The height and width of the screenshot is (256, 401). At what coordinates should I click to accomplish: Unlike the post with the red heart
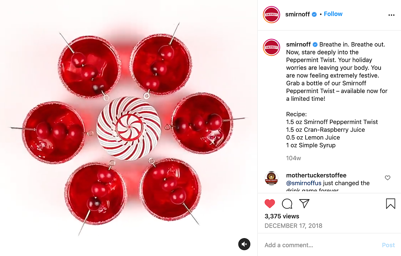tap(270, 203)
